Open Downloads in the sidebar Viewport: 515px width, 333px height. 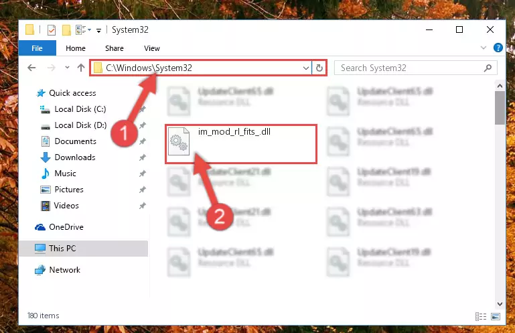point(75,157)
